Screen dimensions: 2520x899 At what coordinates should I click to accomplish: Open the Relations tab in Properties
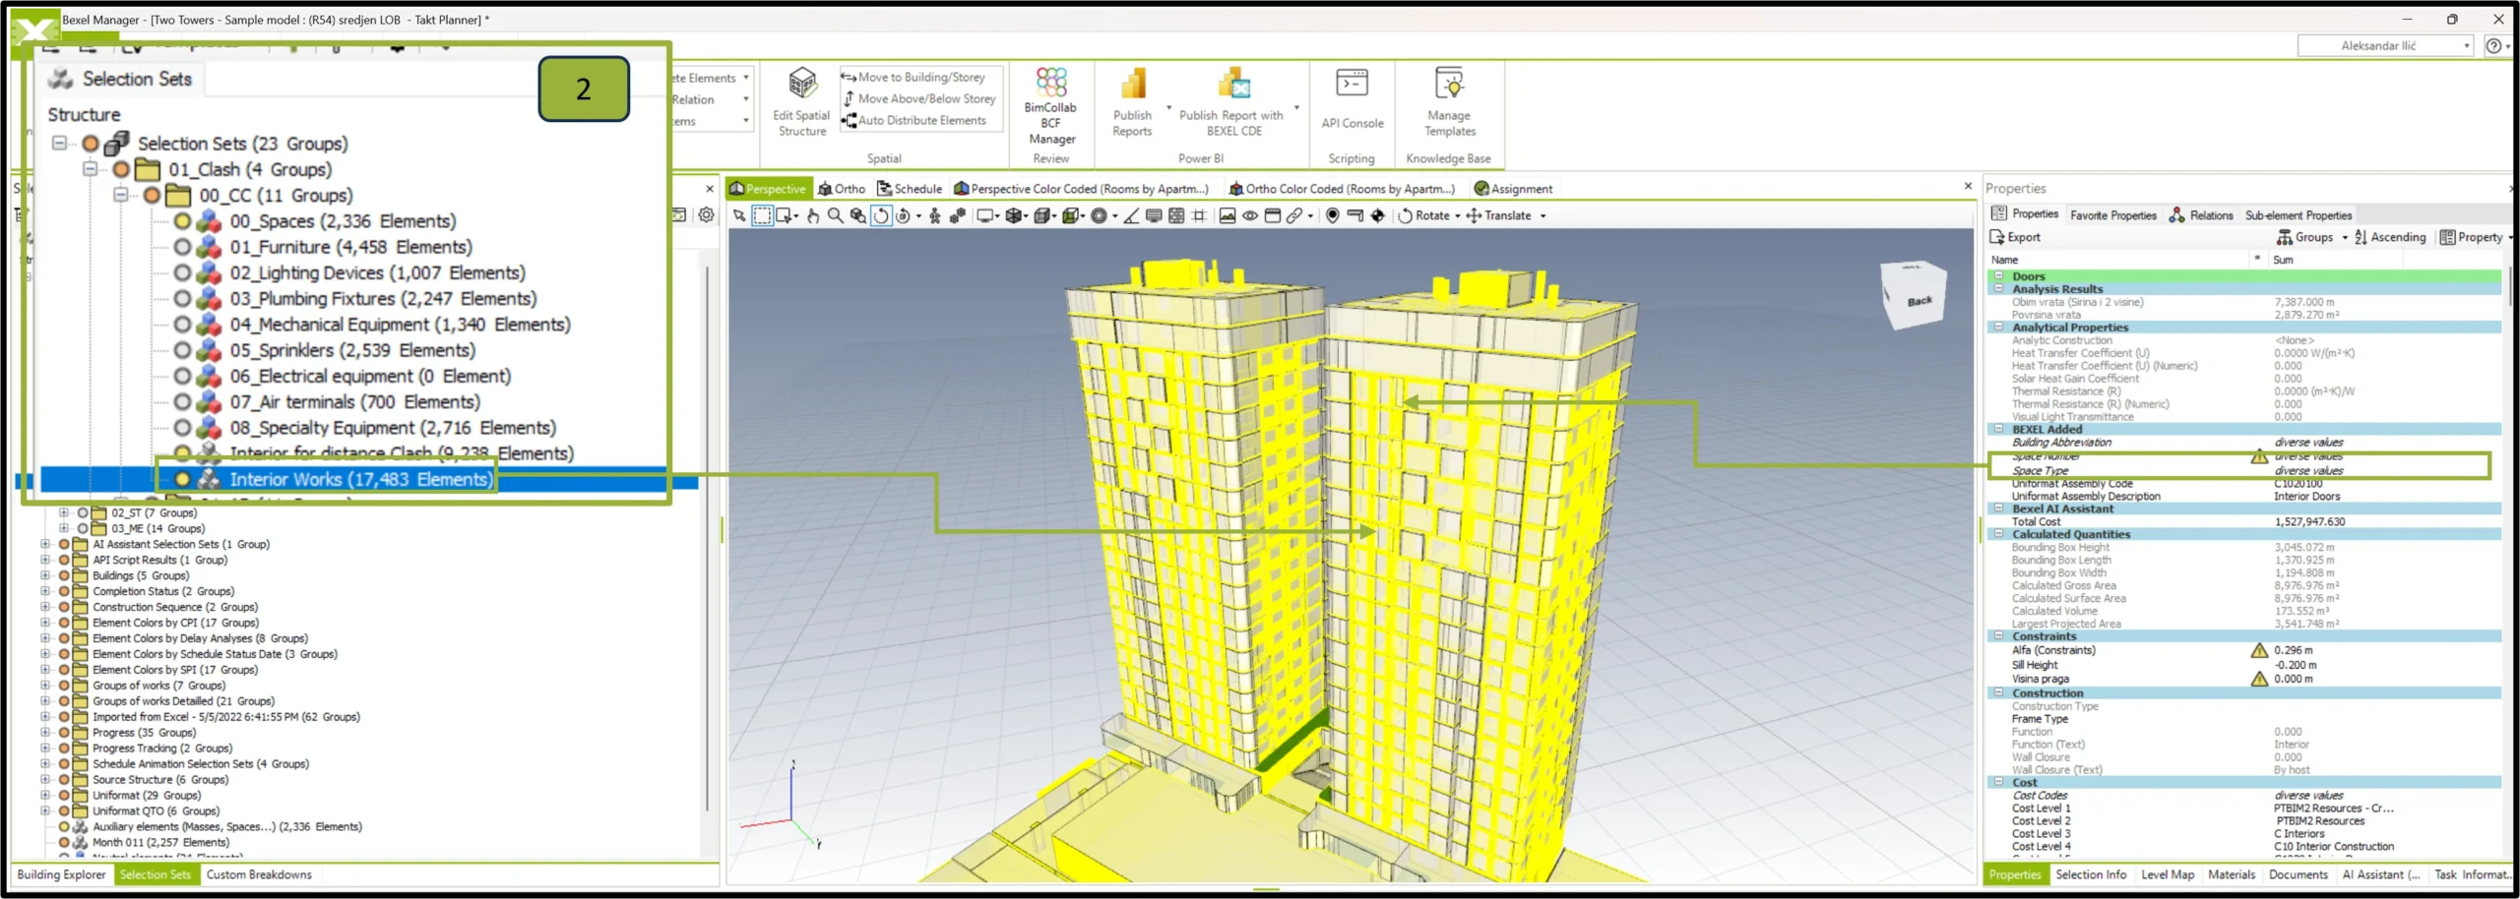click(x=2201, y=215)
